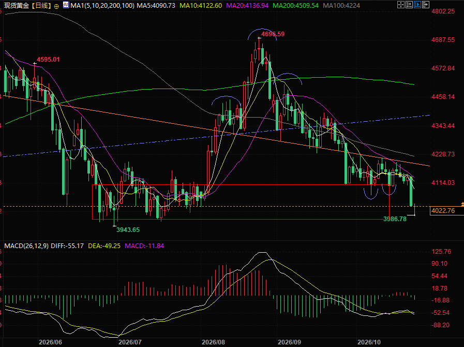Viewport: 464px width, 347px height.
Task: Click the 4687.55 price axis label
Action: point(443,40)
